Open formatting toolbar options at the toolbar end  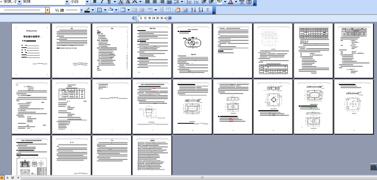click(x=255, y=3)
